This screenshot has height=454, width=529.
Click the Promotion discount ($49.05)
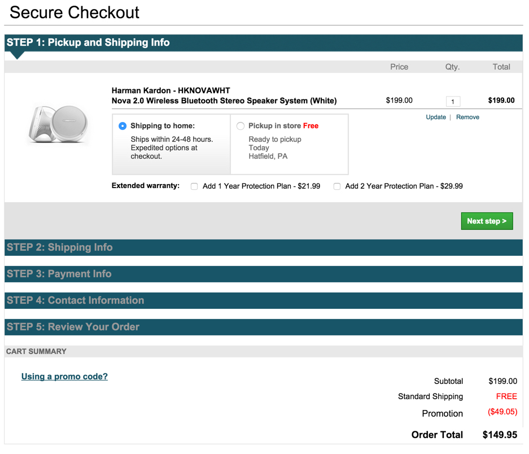(502, 412)
